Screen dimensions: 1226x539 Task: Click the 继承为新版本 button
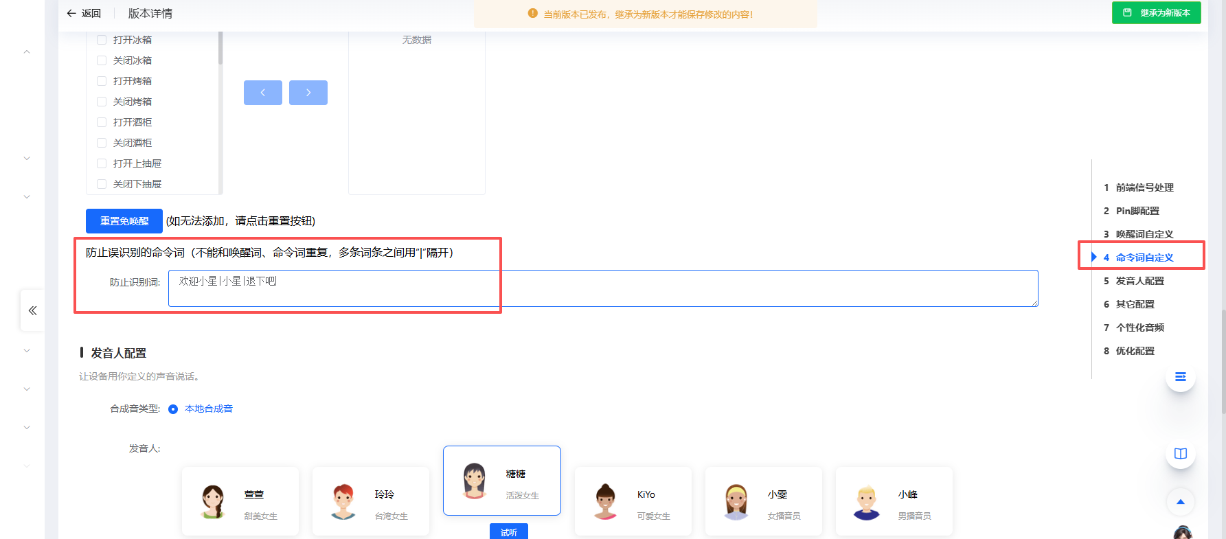[x=1156, y=12]
